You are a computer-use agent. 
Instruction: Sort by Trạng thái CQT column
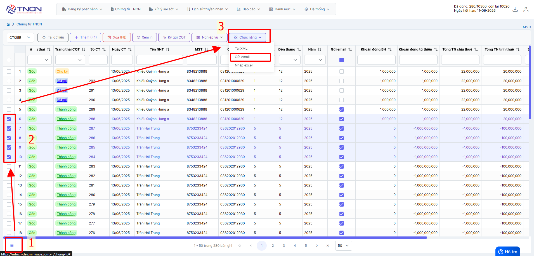click(x=83, y=49)
